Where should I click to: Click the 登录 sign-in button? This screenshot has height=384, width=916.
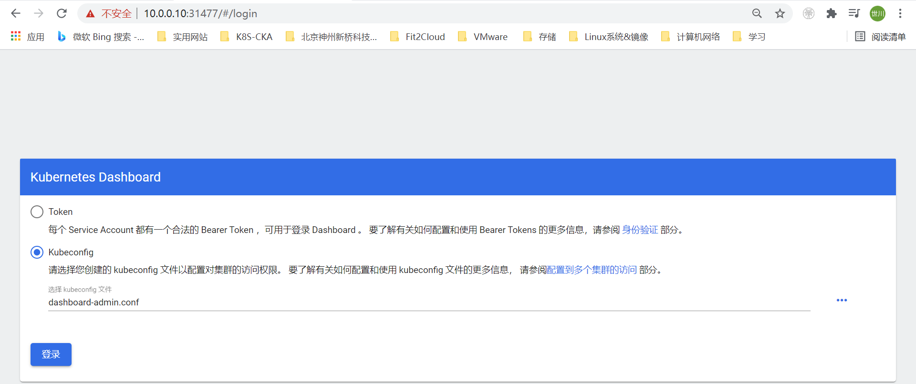(51, 354)
